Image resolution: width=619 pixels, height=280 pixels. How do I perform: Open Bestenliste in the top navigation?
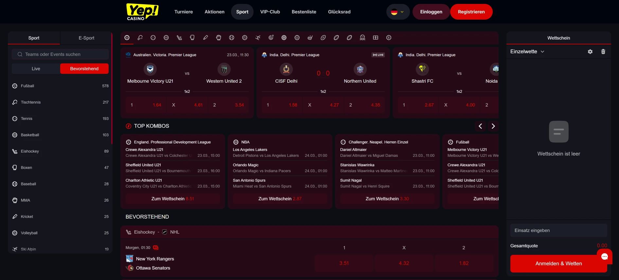[304, 12]
